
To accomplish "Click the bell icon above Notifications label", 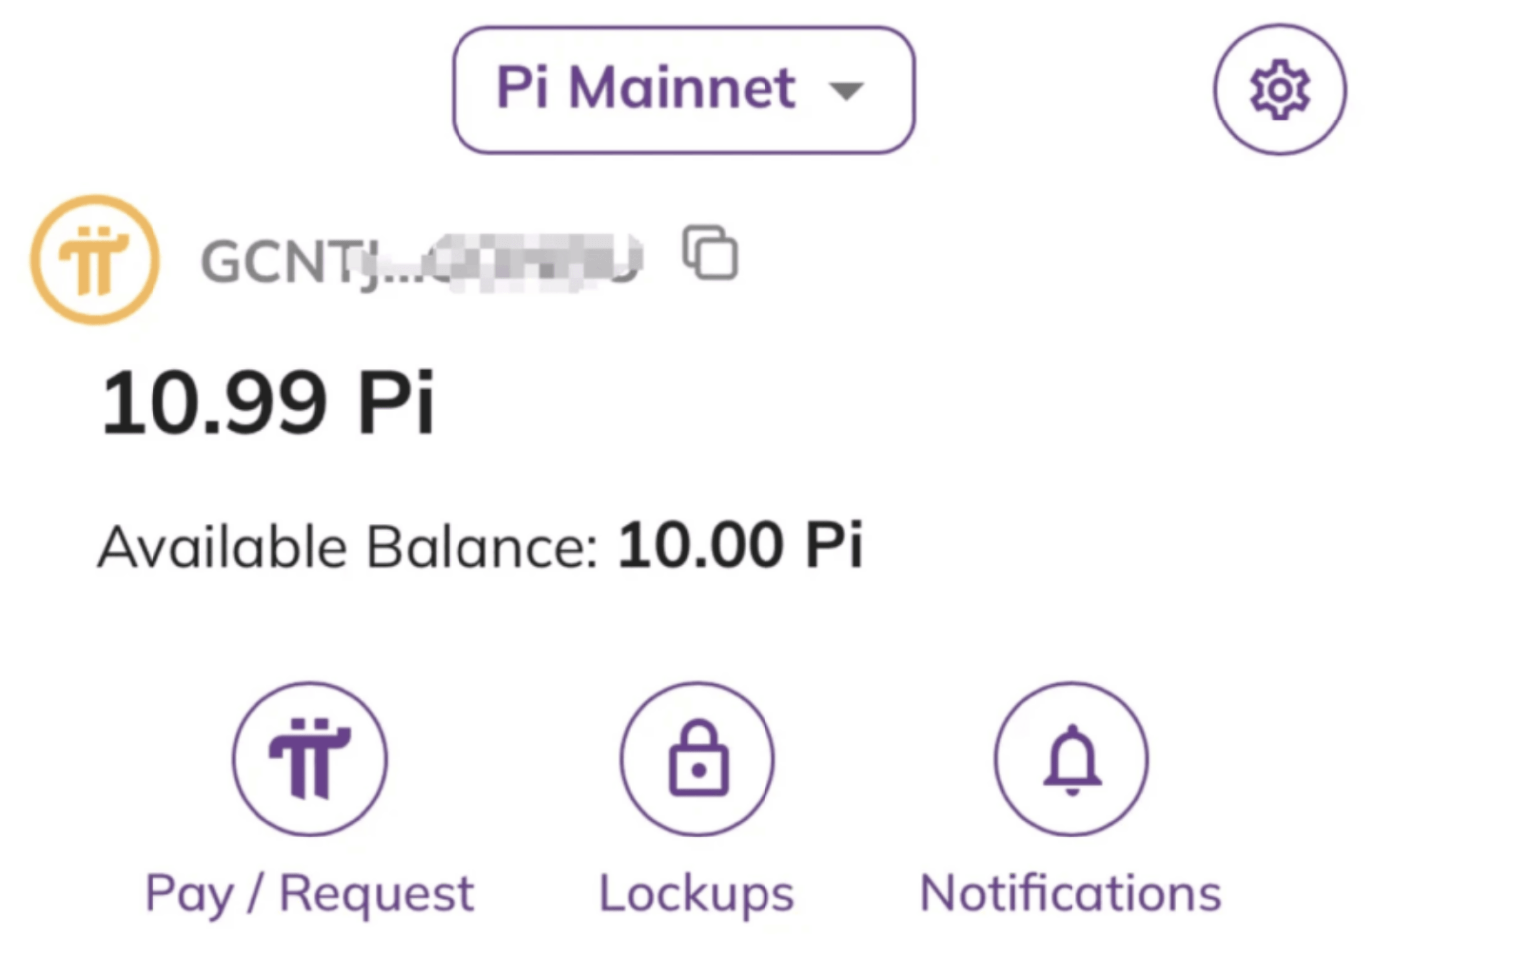I will (x=1070, y=758).
